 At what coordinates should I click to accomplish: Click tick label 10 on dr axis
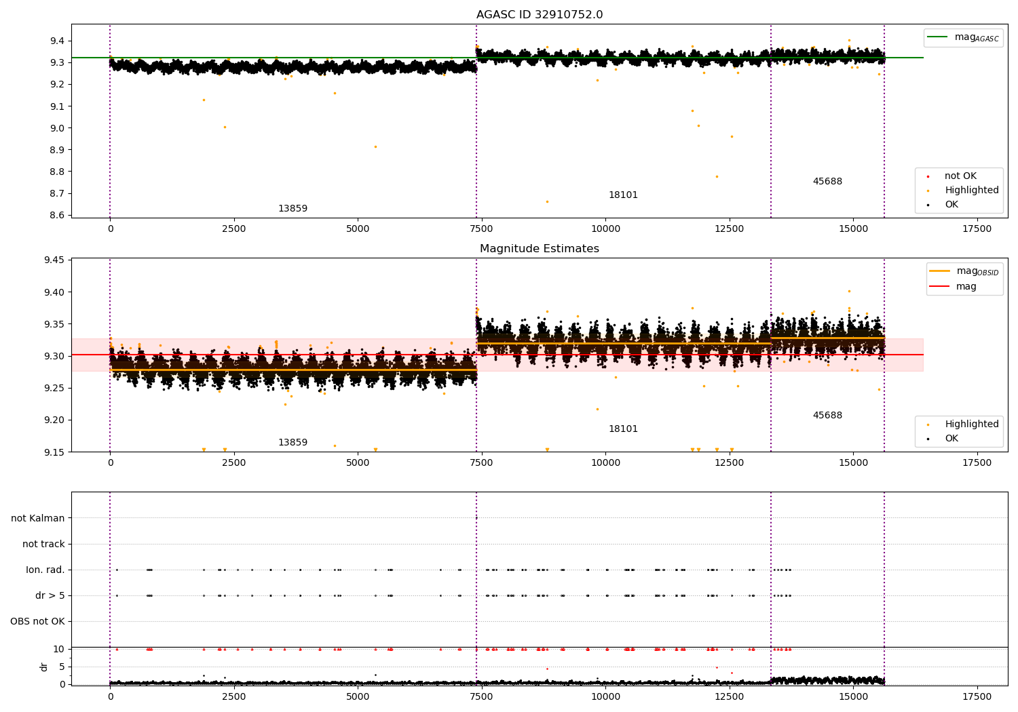point(59,650)
